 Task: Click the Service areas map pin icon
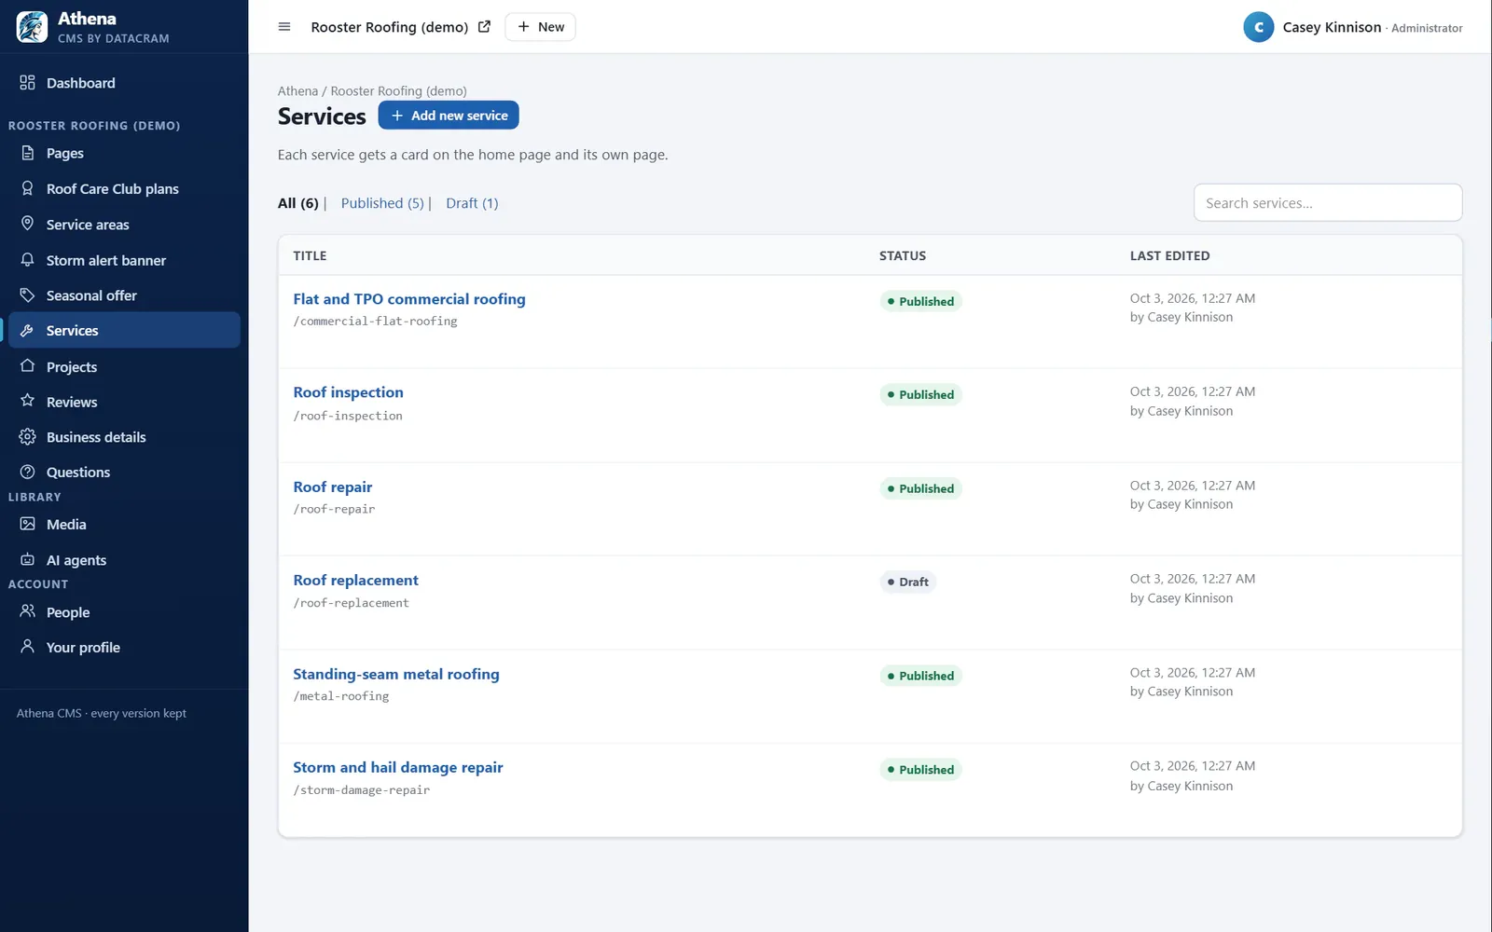click(x=27, y=224)
